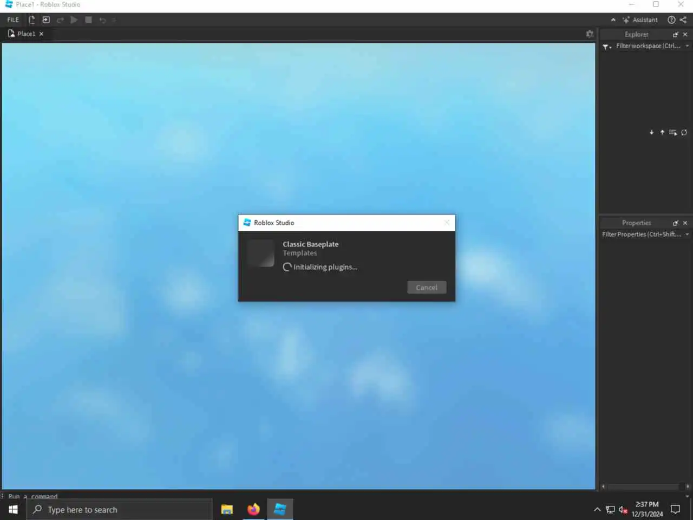The height and width of the screenshot is (520, 693).
Task: Open the Windows notification center
Action: [x=675, y=509]
